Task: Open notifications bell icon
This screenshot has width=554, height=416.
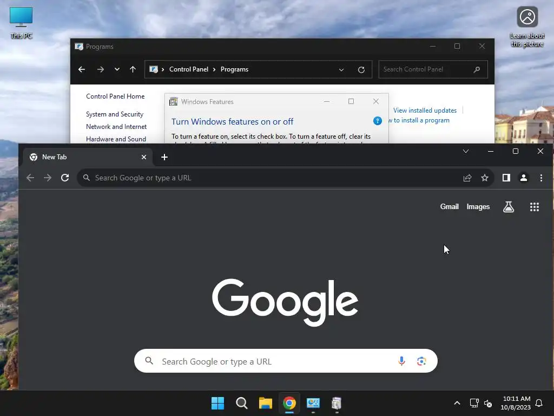Action: [x=539, y=403]
